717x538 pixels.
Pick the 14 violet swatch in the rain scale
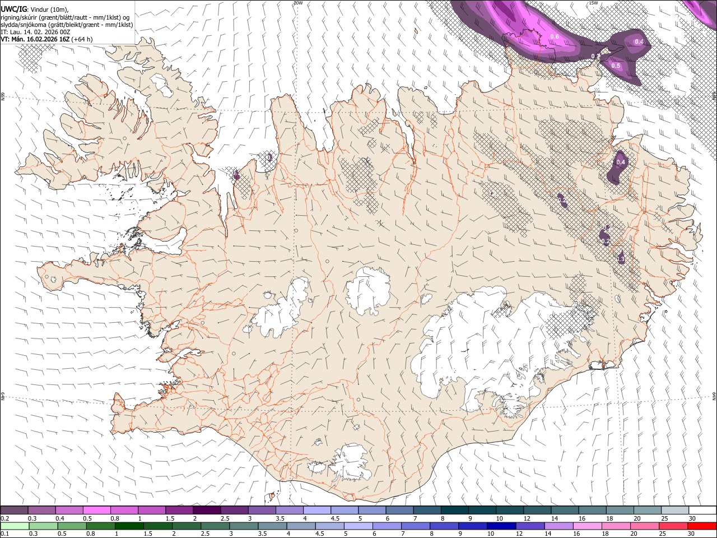tap(558, 526)
